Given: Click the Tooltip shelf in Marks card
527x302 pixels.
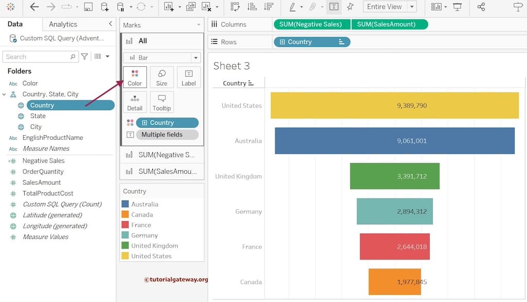Looking at the screenshot, I should click(162, 101).
